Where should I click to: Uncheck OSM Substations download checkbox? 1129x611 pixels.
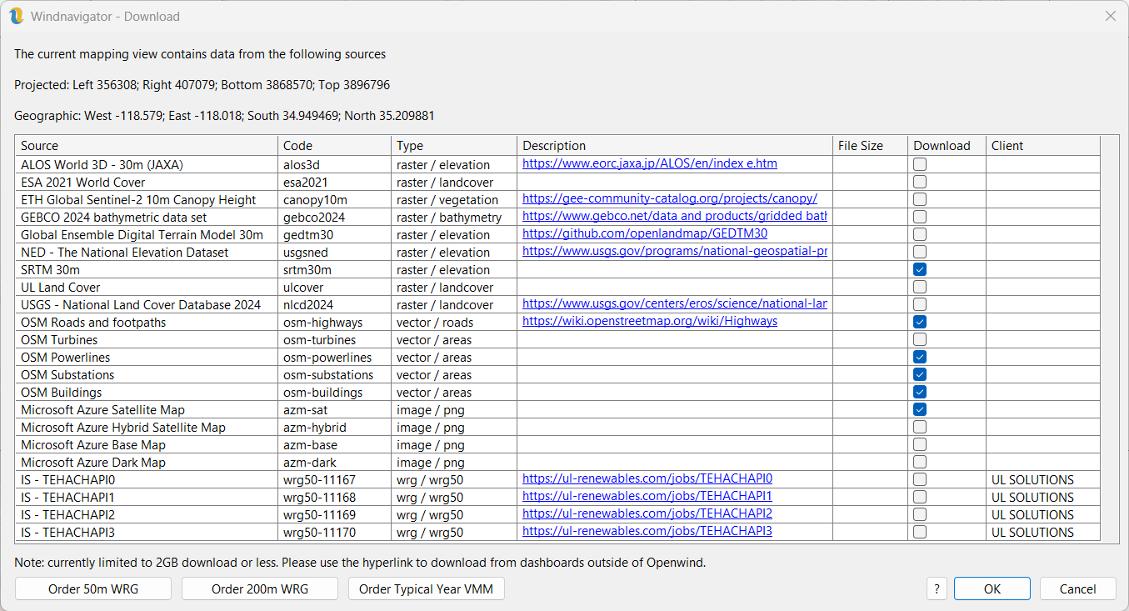coord(920,374)
